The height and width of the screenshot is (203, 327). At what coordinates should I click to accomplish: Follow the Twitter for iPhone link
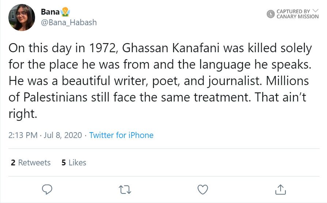click(121, 135)
